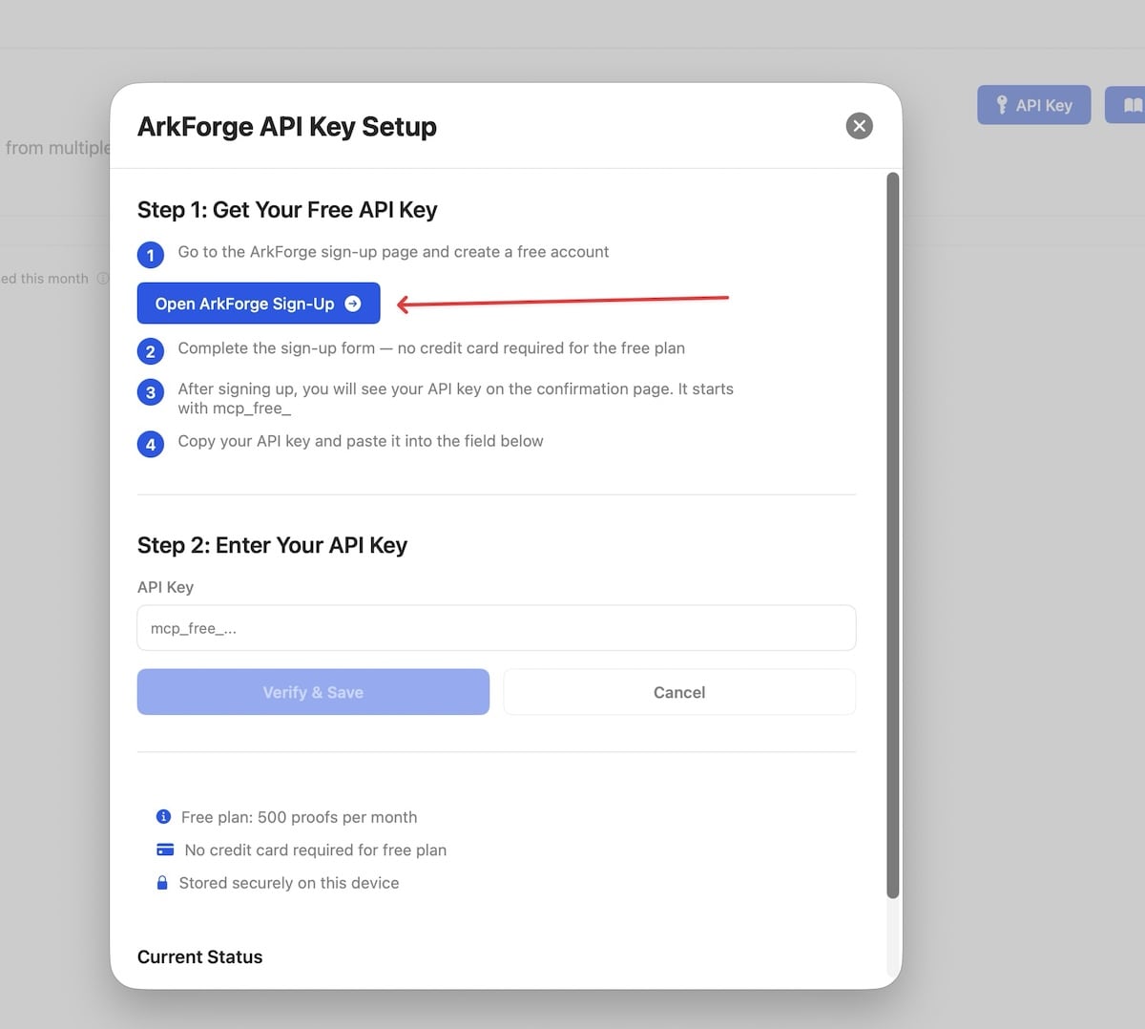The image size is (1145, 1029).
Task: Click the ArkForge API Key Setup title
Action: click(x=286, y=126)
